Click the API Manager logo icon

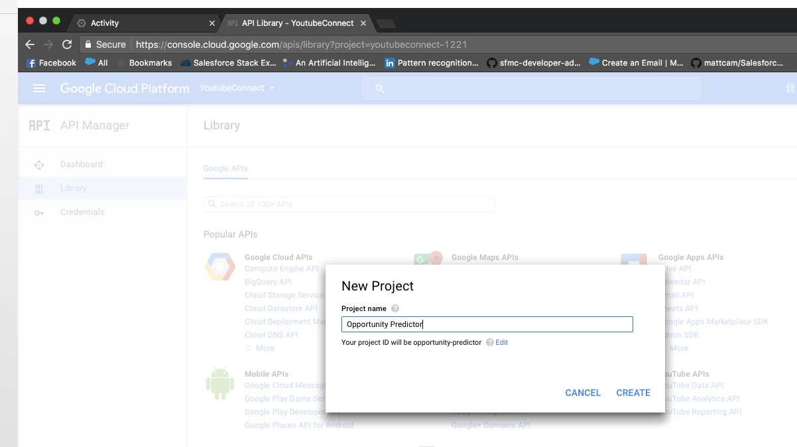[39, 125]
